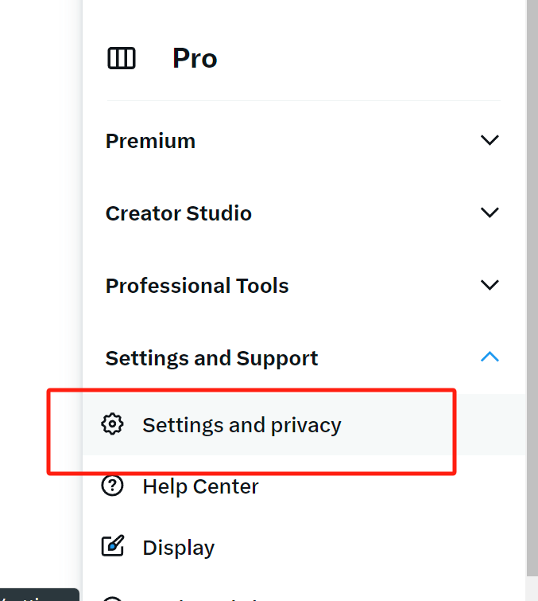The height and width of the screenshot is (601, 538).
Task: Click the Pro columns icon
Action: (122, 59)
